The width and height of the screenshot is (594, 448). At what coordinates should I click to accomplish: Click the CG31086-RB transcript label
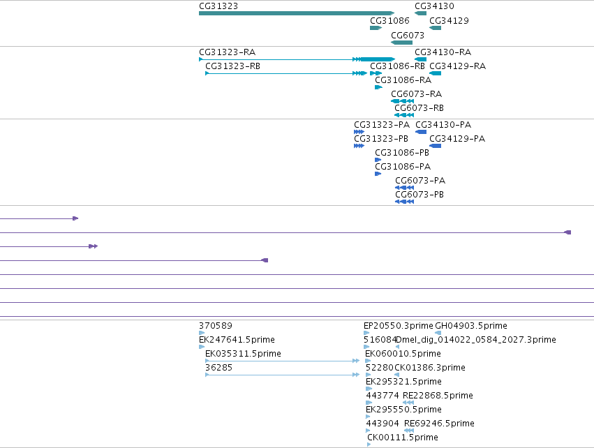click(x=397, y=66)
